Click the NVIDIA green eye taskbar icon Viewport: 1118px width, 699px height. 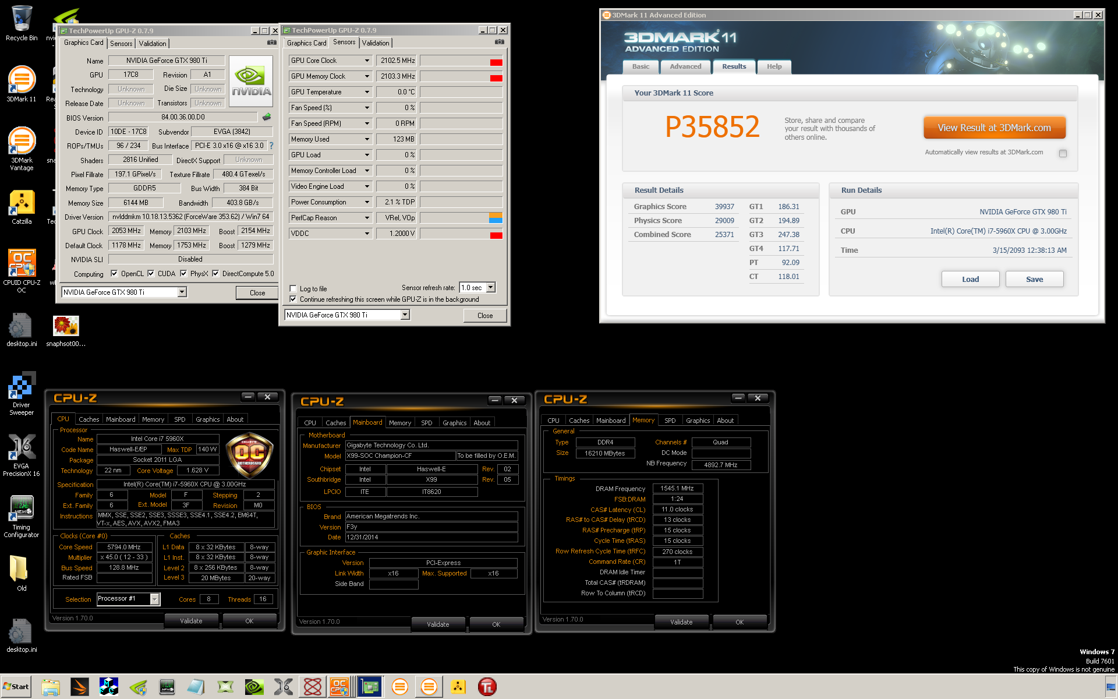(x=254, y=687)
